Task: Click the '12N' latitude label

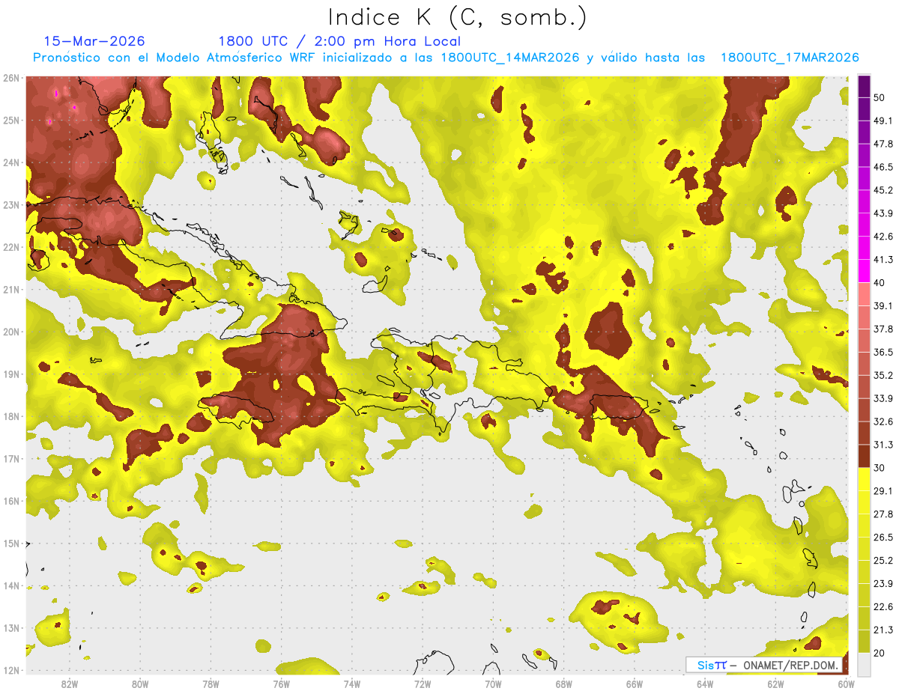Action: (x=11, y=670)
